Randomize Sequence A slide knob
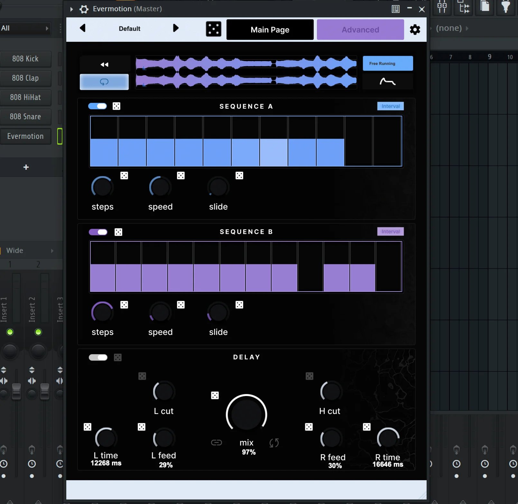 pyautogui.click(x=239, y=175)
